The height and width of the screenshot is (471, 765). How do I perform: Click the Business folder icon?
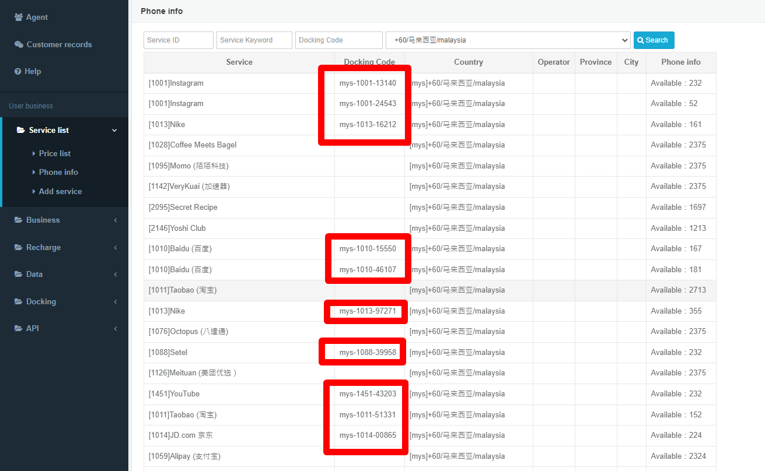(19, 220)
